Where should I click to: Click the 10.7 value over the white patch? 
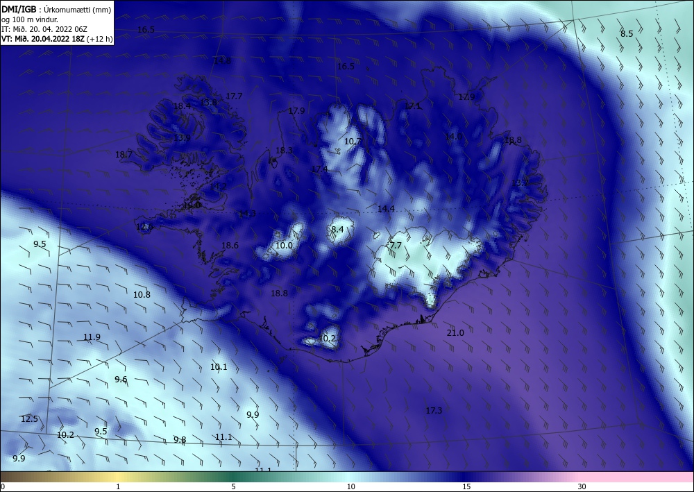click(x=353, y=142)
